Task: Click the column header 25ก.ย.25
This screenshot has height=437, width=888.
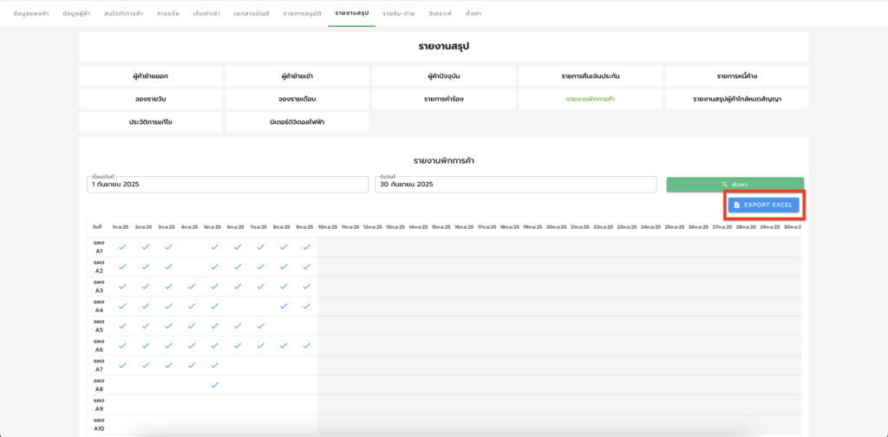Action: tap(675, 227)
